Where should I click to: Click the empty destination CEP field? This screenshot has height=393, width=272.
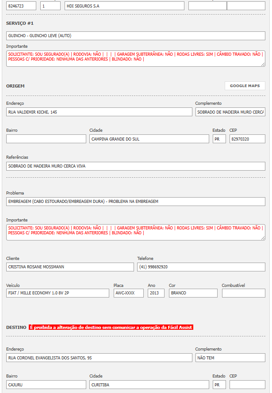point(247,385)
